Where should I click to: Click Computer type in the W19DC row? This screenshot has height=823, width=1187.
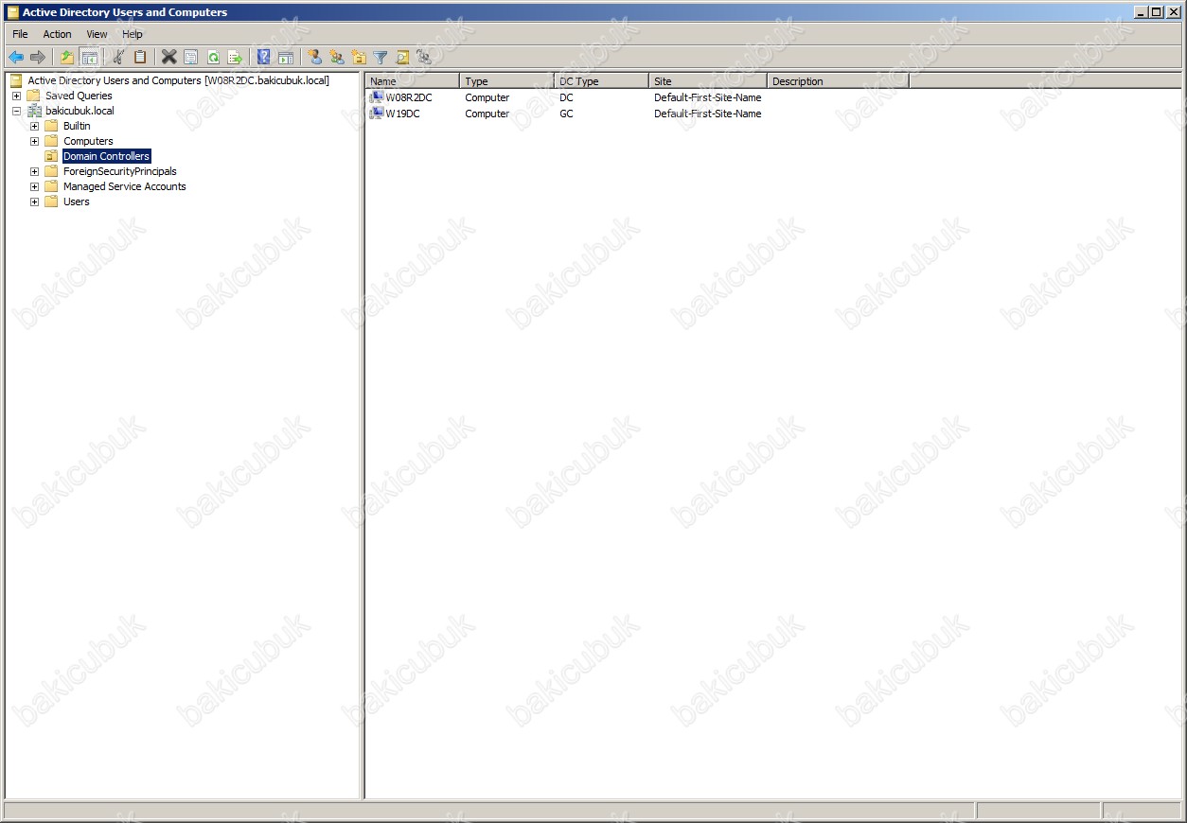487,114
